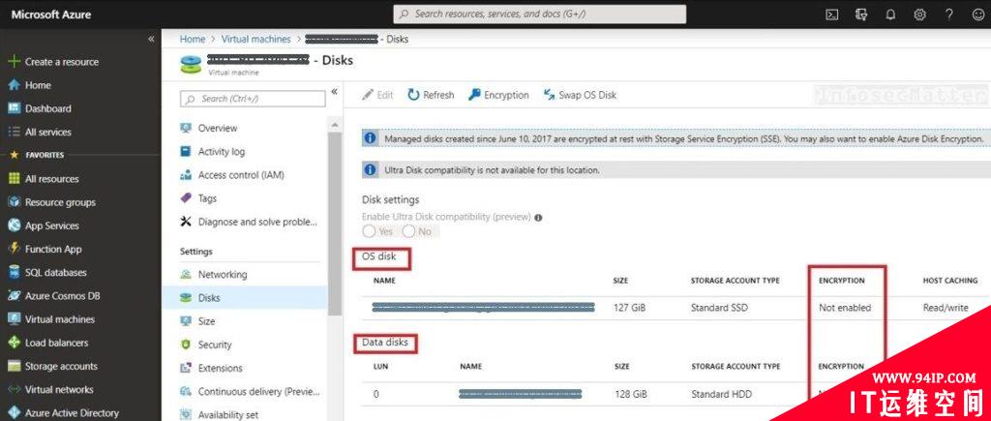The height and width of the screenshot is (421, 991).
Task: Click the Azure Cosmos DB icon
Action: point(14,296)
